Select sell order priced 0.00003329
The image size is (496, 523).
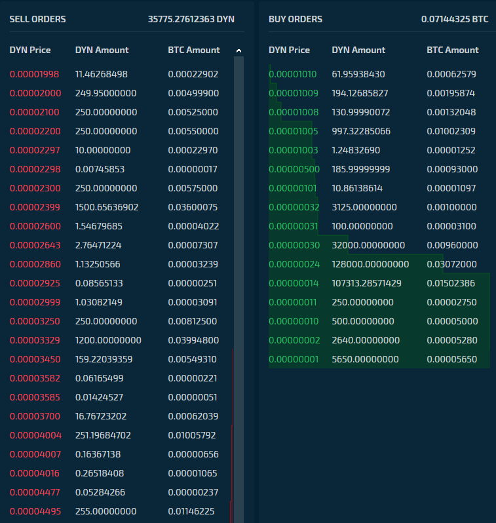click(121, 340)
